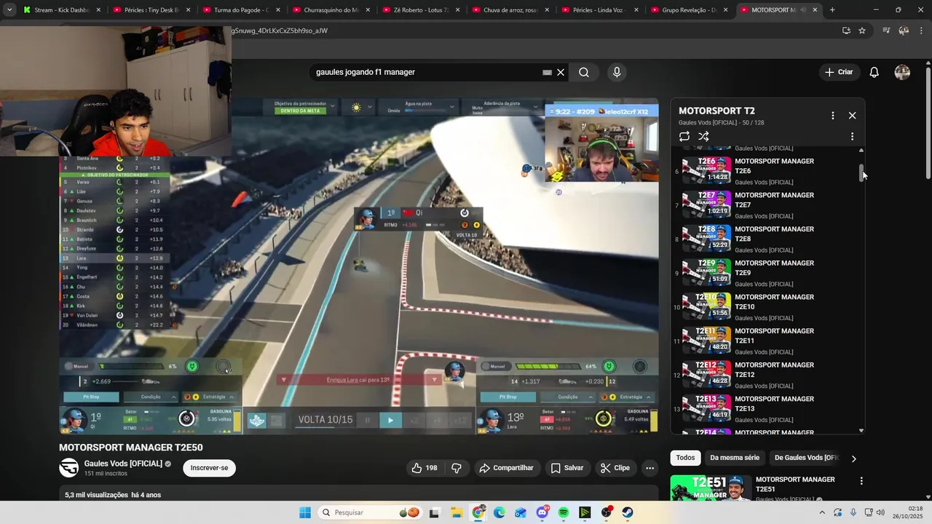The image size is (932, 524).
Task: Open the tab search dropdown arrow
Action: tap(9, 10)
